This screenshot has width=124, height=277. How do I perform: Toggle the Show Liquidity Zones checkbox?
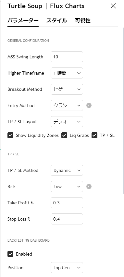(x=10, y=136)
